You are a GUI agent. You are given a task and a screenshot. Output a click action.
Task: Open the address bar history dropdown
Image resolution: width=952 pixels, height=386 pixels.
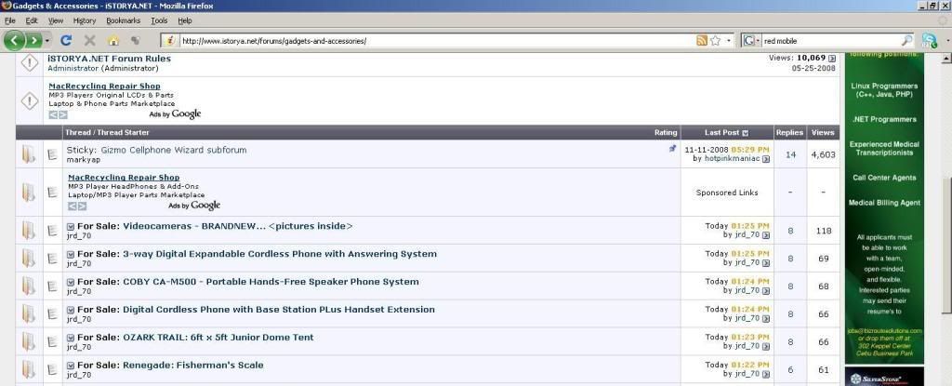click(729, 41)
